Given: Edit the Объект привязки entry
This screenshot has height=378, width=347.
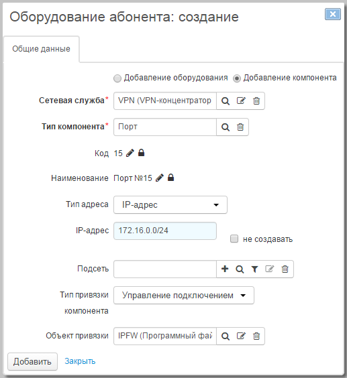Looking at the screenshot, I should click(241, 336).
